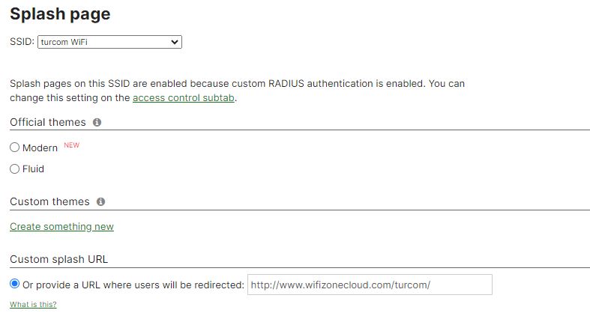Screen dimensions: 590x322
Task: Click the red NEW badge beside Modern
Action: coord(71,145)
